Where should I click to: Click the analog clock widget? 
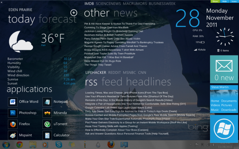coord(225,37)
